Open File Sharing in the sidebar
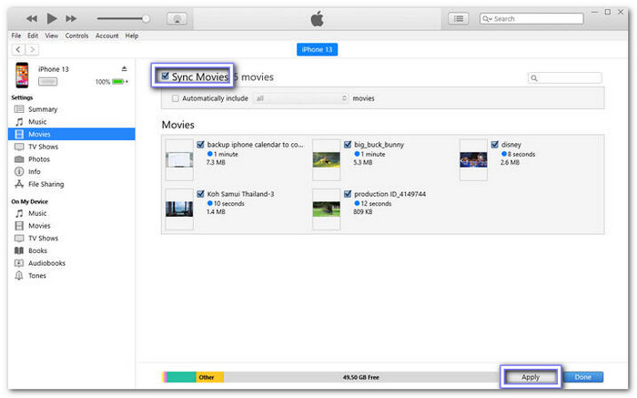The image size is (637, 398). (x=45, y=184)
